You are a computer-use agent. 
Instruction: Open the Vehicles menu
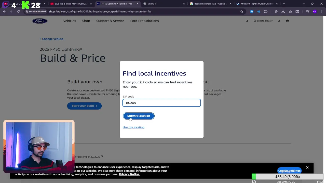click(x=70, y=21)
